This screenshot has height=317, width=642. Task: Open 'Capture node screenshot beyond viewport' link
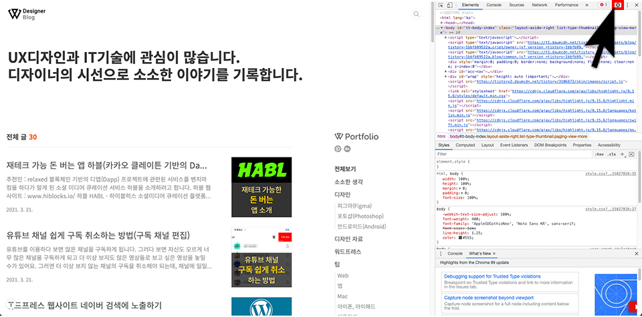pos(488,298)
